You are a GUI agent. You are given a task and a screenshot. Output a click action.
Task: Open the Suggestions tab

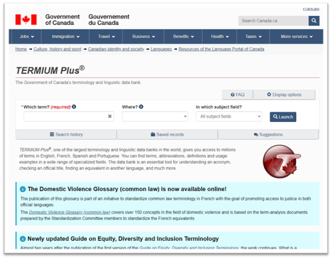click(x=268, y=134)
